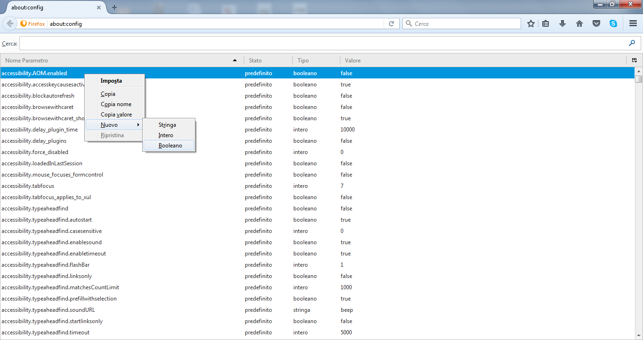This screenshot has height=340, width=643.
Task: Click the value beep cell
Action: [347, 310]
